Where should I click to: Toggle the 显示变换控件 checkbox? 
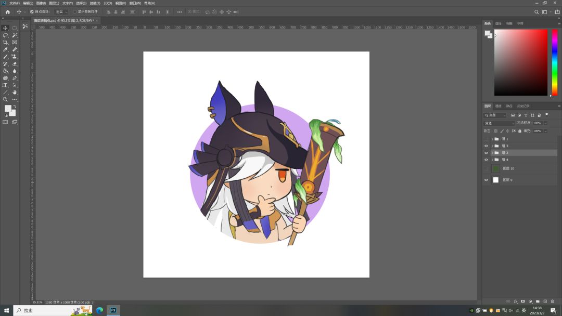pos(75,12)
